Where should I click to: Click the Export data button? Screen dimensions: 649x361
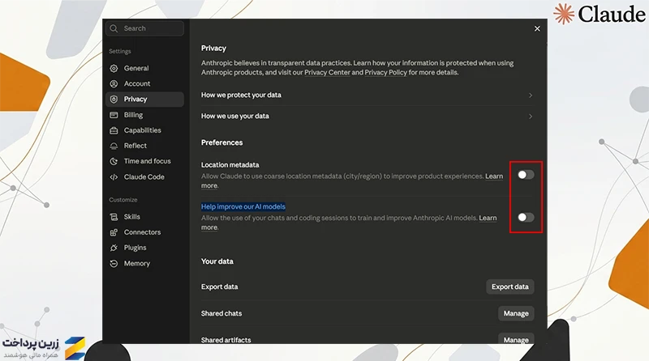pyautogui.click(x=510, y=287)
